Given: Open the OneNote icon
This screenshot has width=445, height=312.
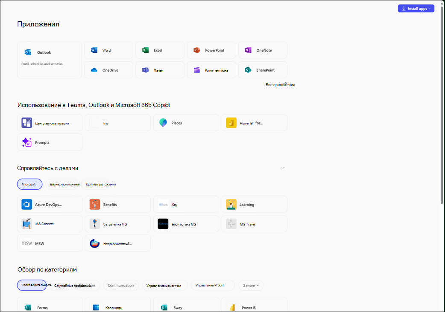Looking at the screenshot, I should point(248,50).
